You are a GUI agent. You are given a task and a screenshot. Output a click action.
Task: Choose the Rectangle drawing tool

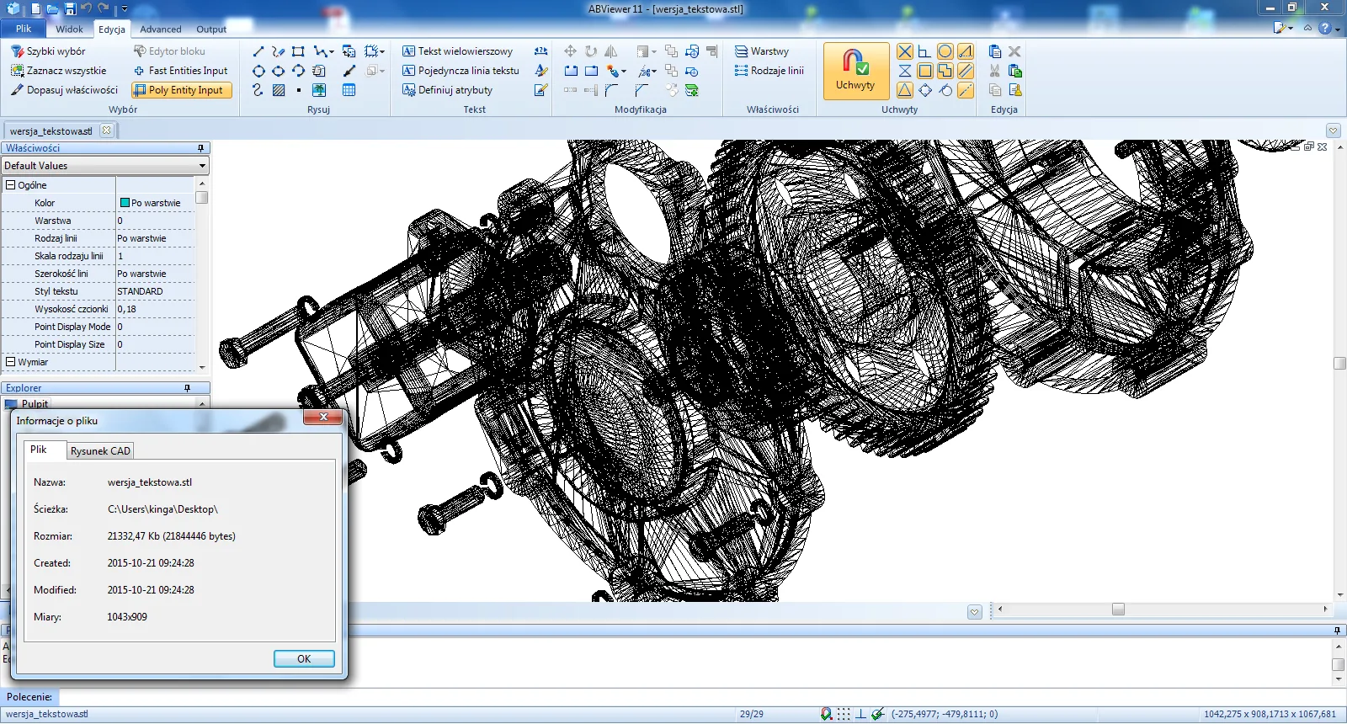pos(298,51)
